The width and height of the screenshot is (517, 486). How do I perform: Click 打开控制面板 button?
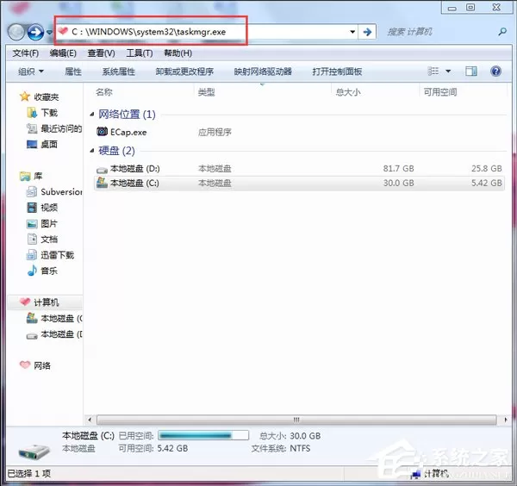point(337,72)
